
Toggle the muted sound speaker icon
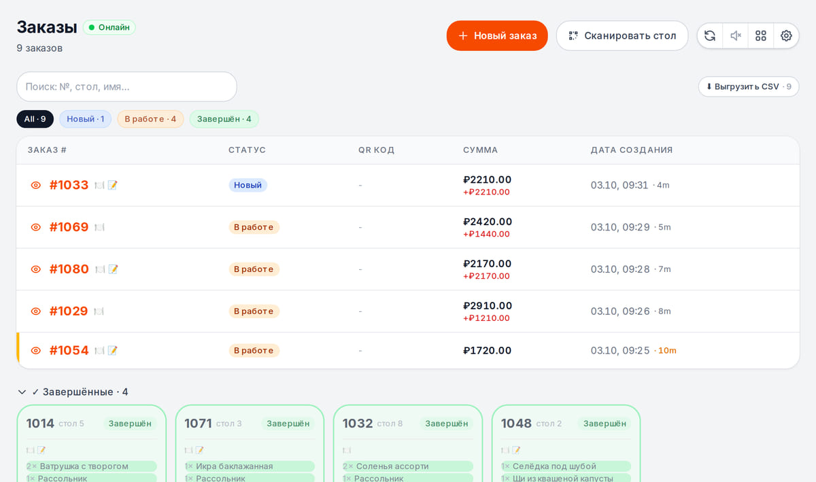pos(735,35)
